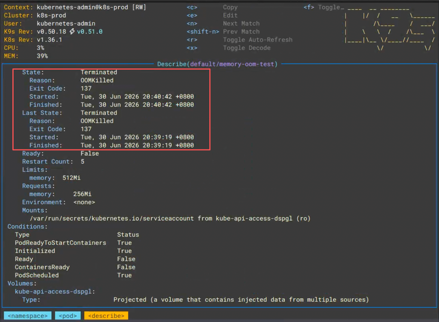
Task: Switch to the <pod> breadcrumb
Action: [68, 316]
